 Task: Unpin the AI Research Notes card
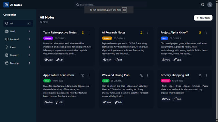(x=141, y=33)
